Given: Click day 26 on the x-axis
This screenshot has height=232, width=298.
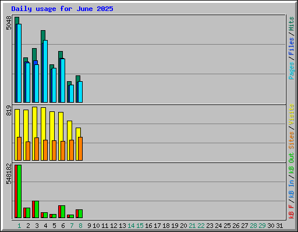Looking at the screenshot, I should 236,226.
